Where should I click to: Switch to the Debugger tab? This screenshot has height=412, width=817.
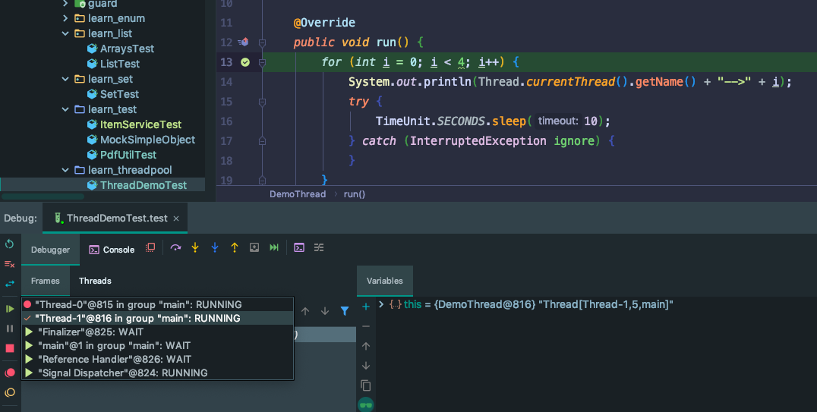[50, 250]
